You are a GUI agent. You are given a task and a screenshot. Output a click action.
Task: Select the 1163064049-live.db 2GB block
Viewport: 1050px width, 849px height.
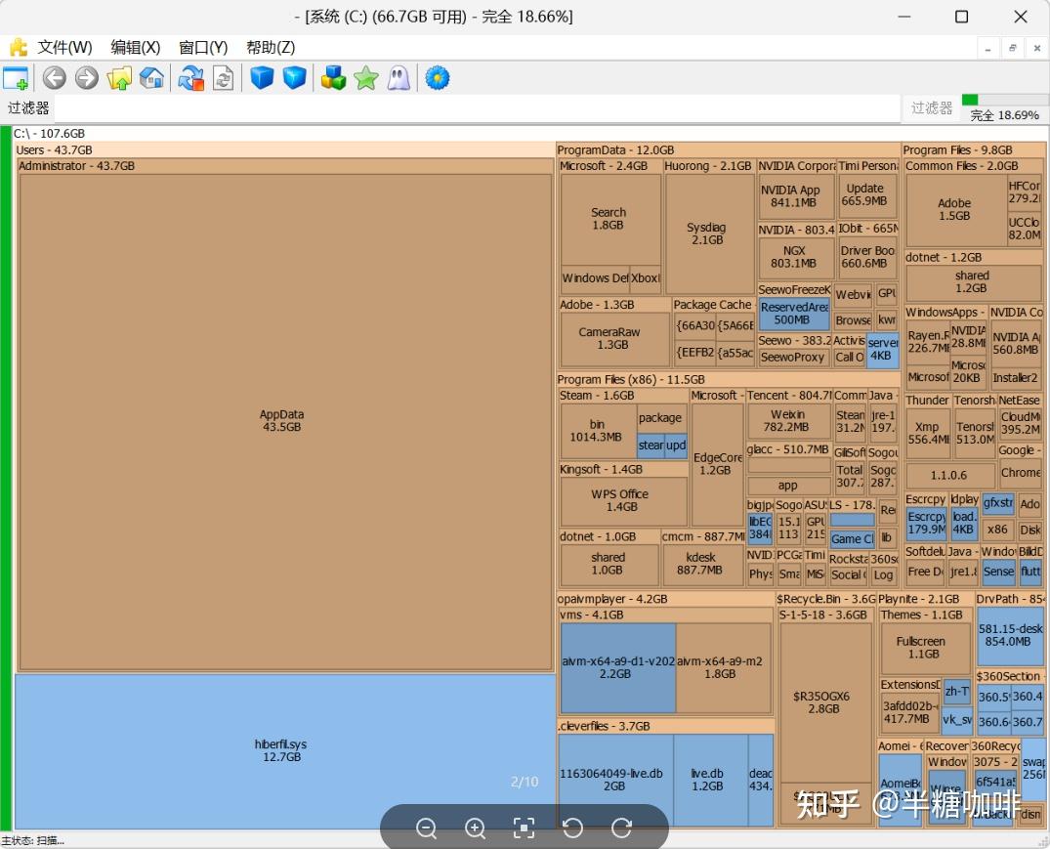614,780
